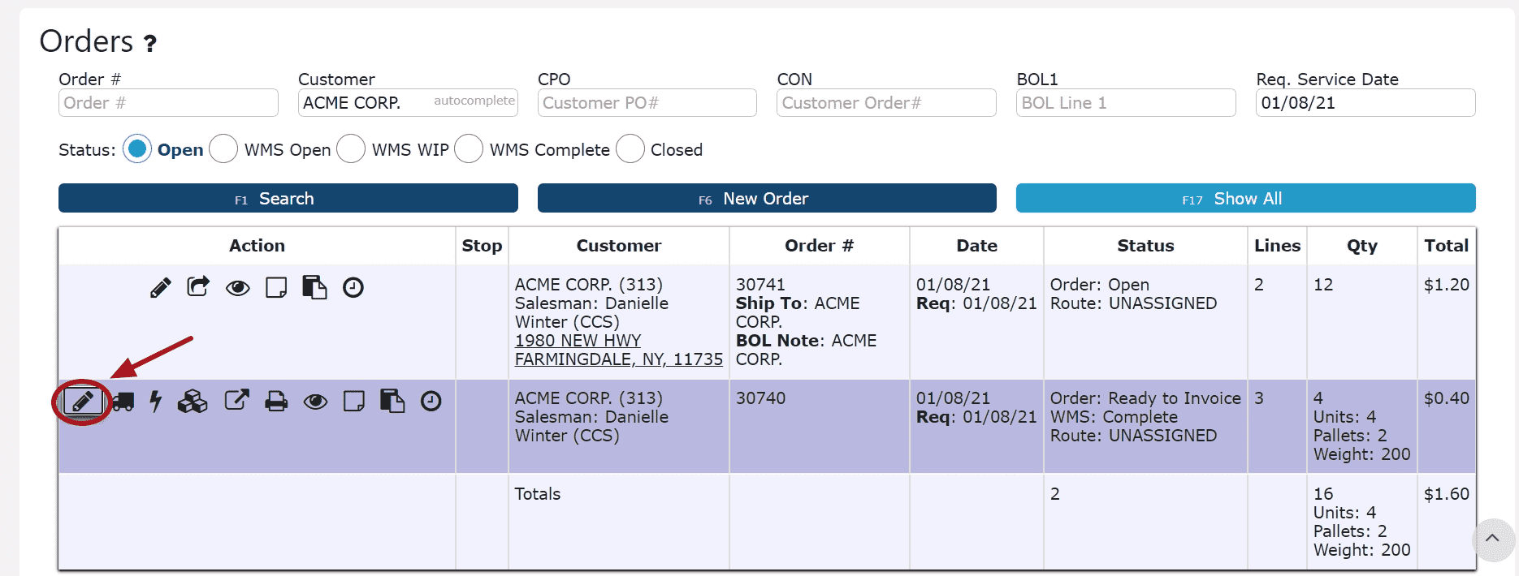Click the eye view icon for order 30741

click(237, 287)
